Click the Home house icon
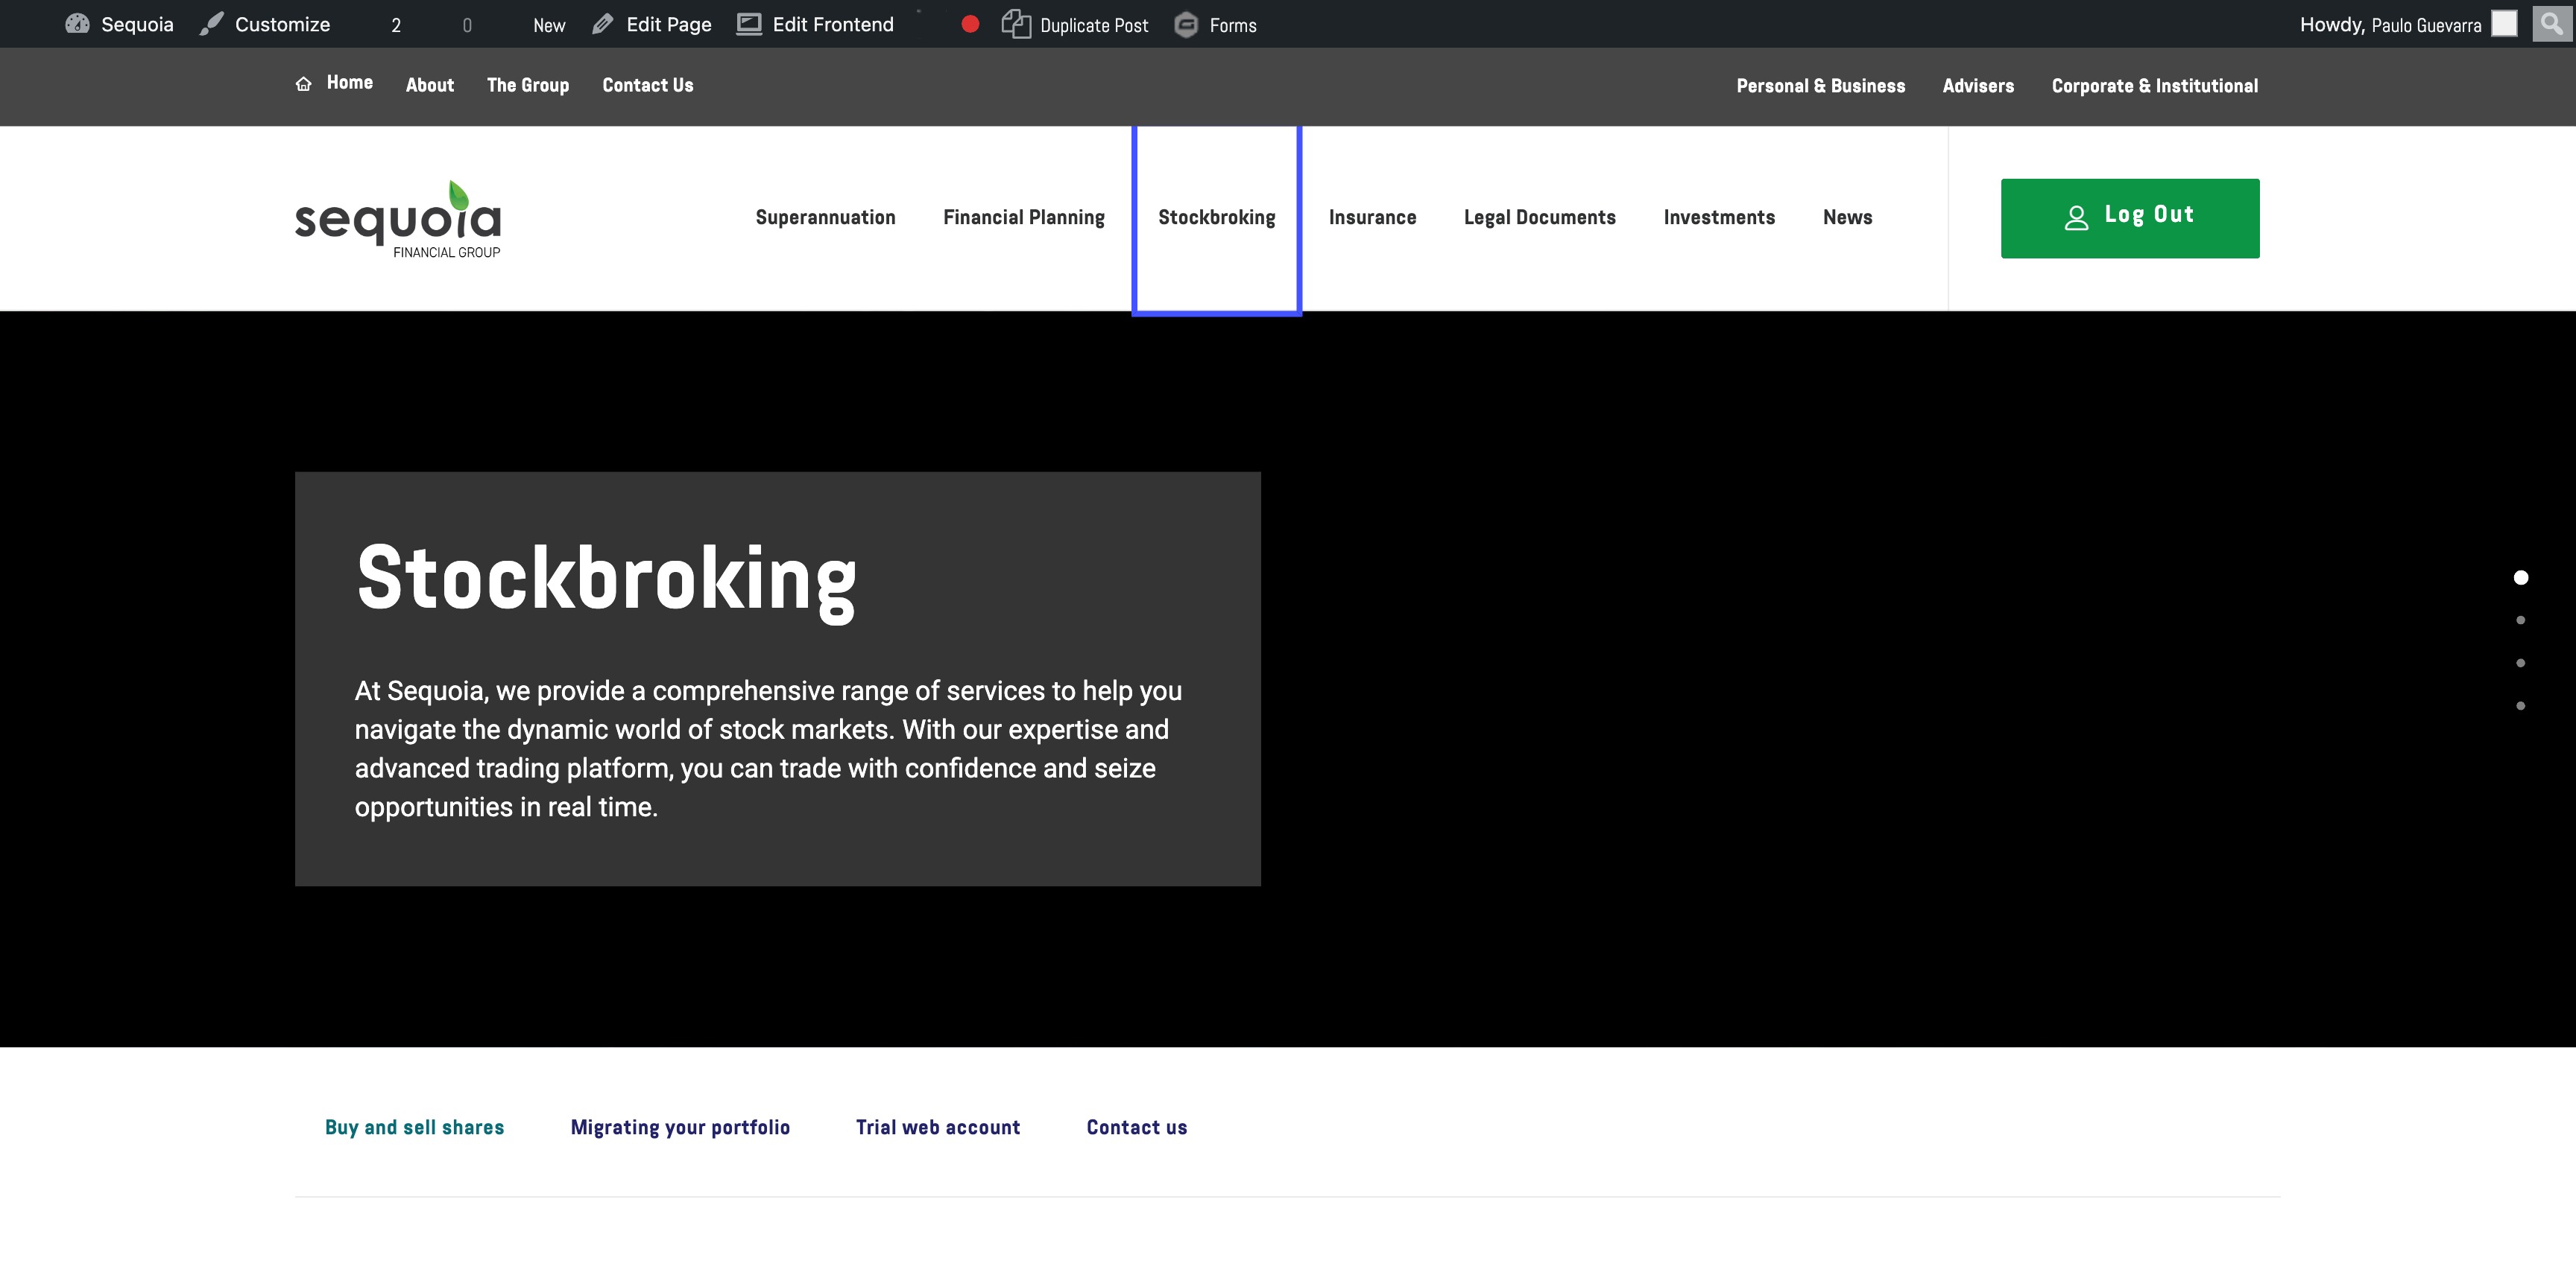 304,84
